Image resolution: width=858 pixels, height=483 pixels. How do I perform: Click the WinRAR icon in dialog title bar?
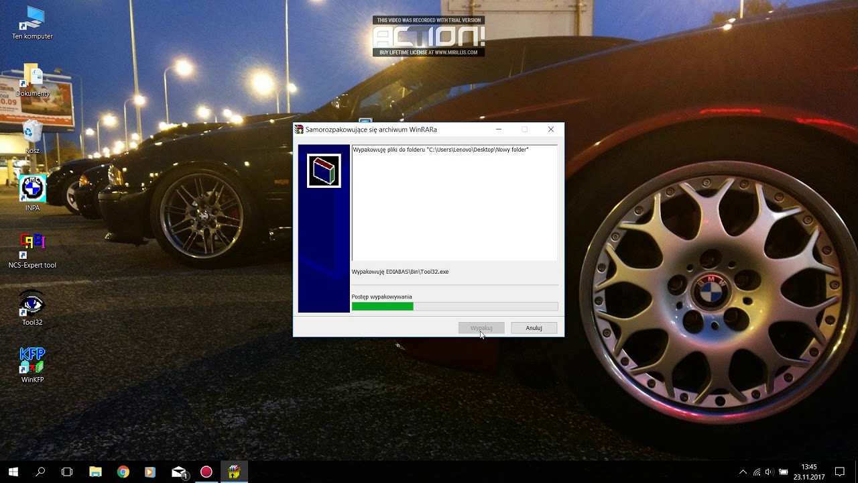(299, 129)
